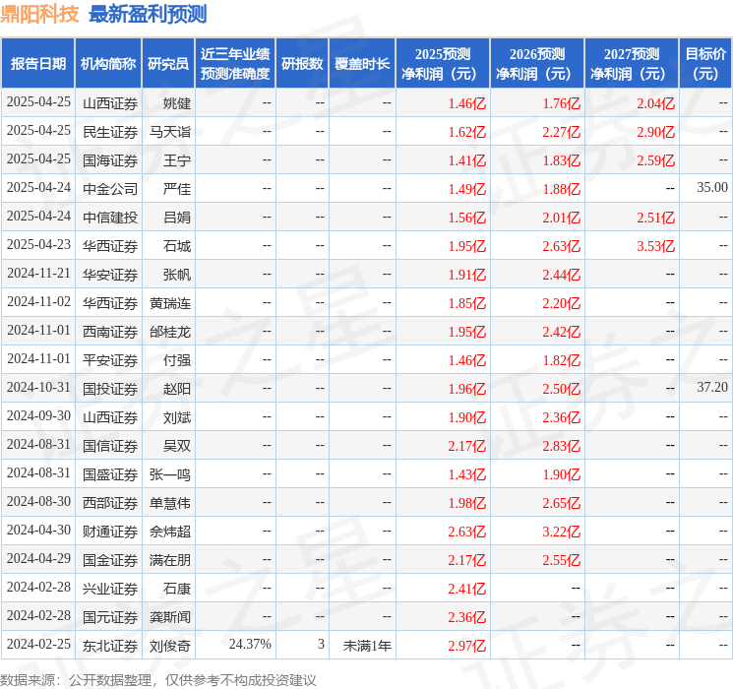
Task: Select institution 兴业证券
Action: click(110, 589)
